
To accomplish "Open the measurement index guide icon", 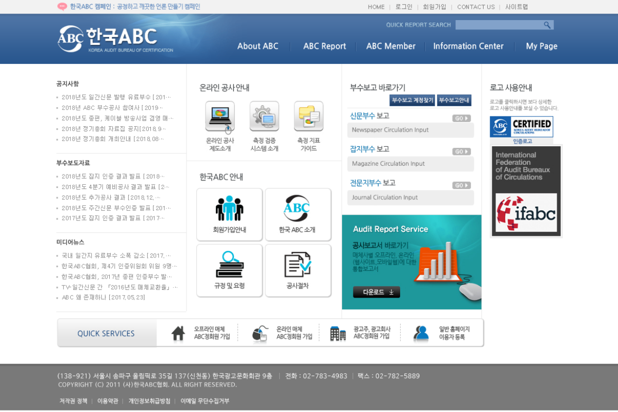I will [308, 116].
